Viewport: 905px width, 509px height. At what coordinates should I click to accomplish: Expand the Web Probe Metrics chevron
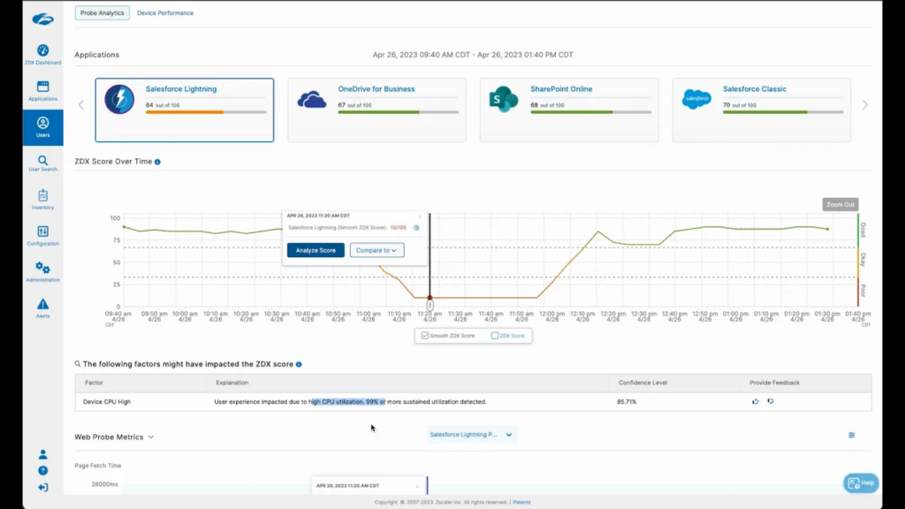[151, 437]
